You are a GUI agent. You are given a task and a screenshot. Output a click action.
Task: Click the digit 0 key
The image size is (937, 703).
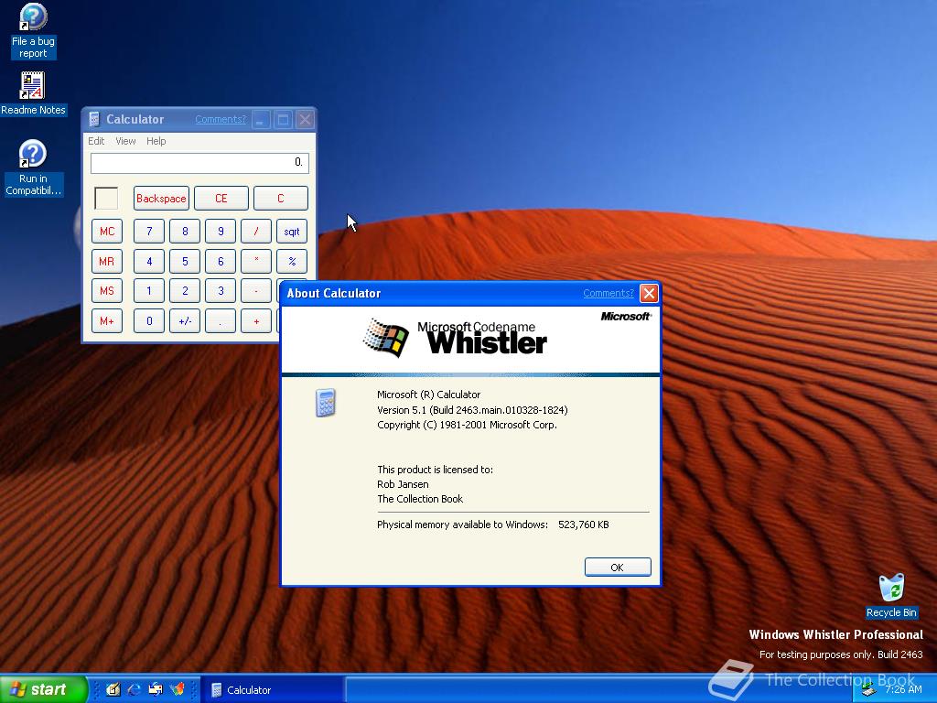[x=149, y=321]
